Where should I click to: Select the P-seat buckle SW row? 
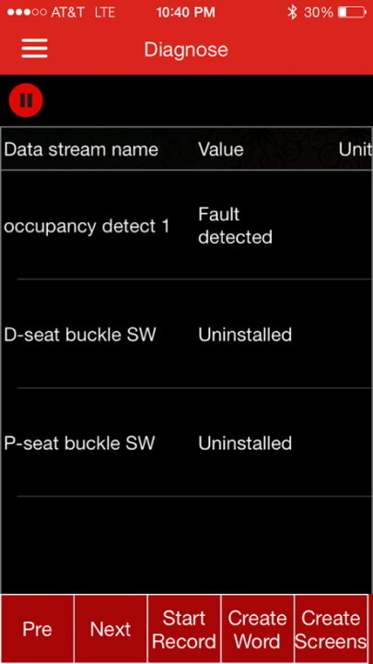click(x=186, y=443)
